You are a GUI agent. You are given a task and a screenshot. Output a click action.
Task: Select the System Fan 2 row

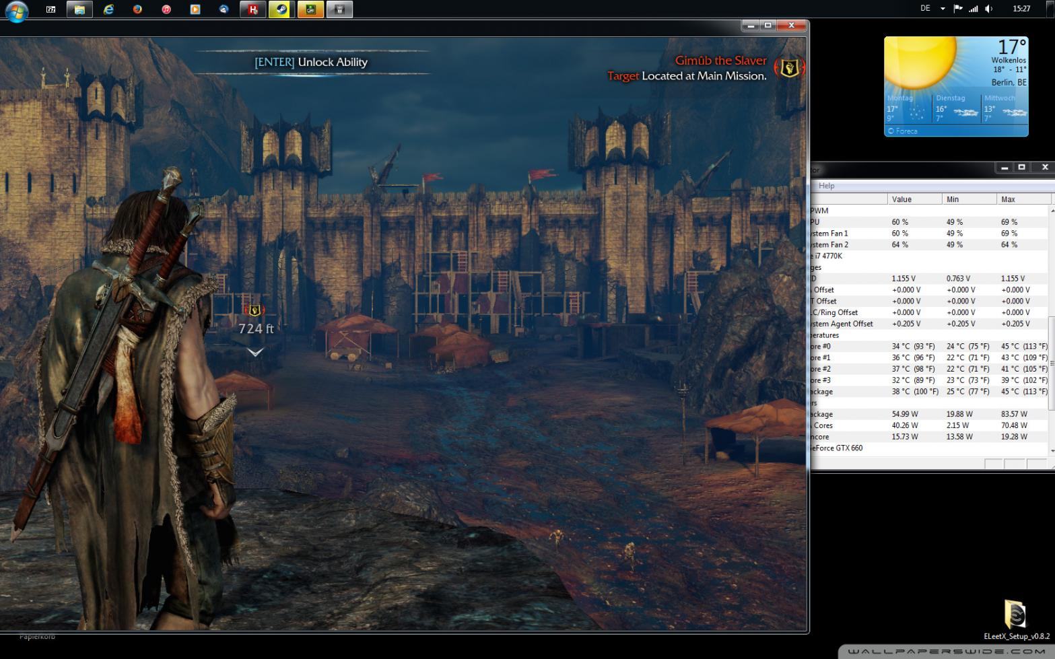929,245
